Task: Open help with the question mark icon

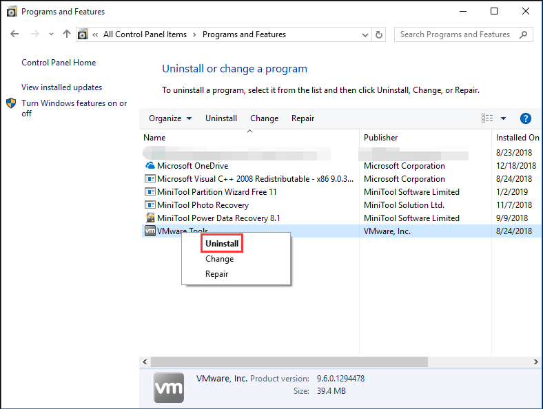Action: (525, 118)
